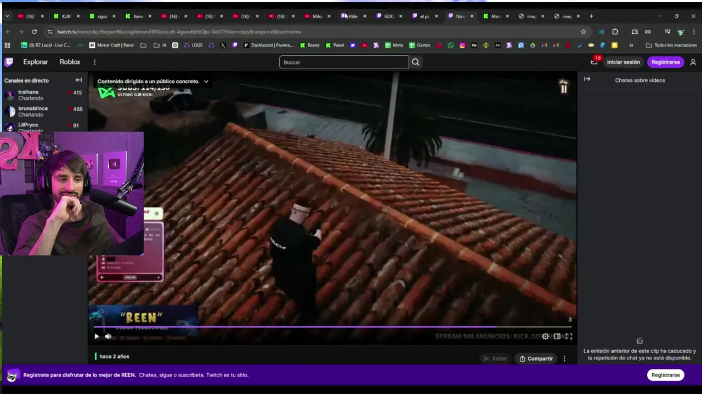Click the Twitch logo home icon
702x394 pixels.
[x=9, y=62]
